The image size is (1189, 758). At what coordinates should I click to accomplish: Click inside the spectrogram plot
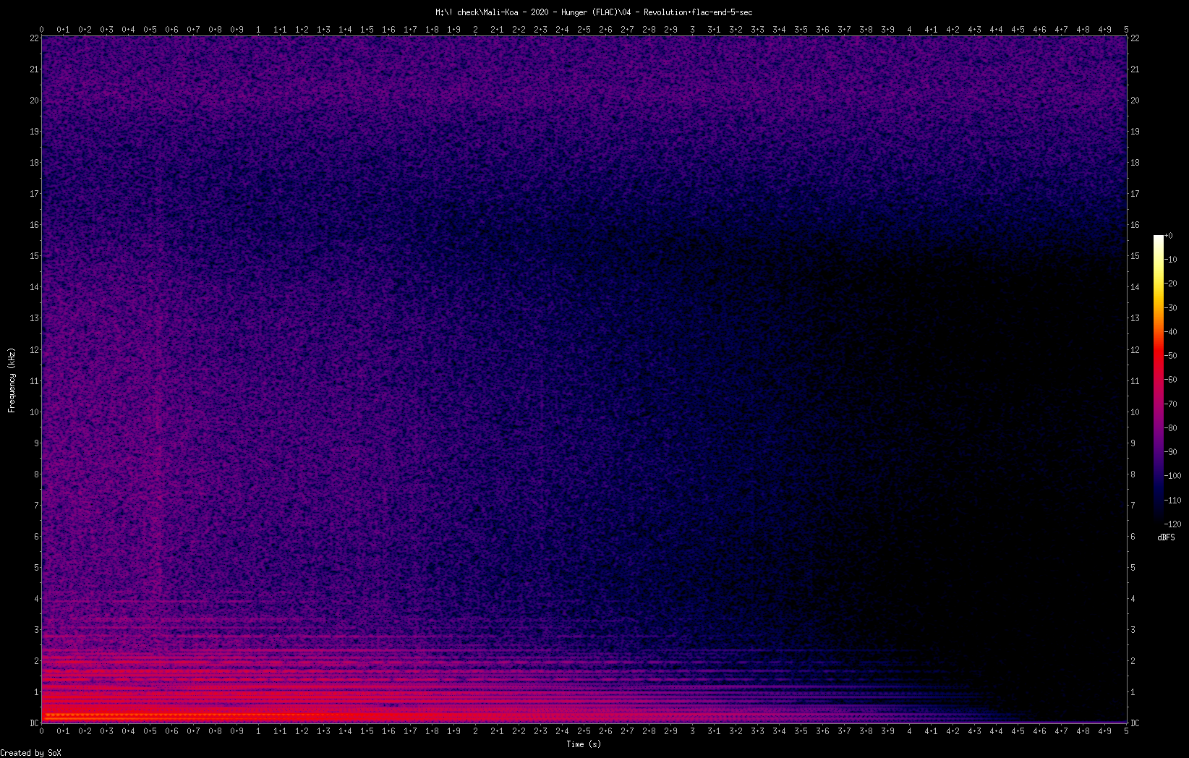coord(584,379)
